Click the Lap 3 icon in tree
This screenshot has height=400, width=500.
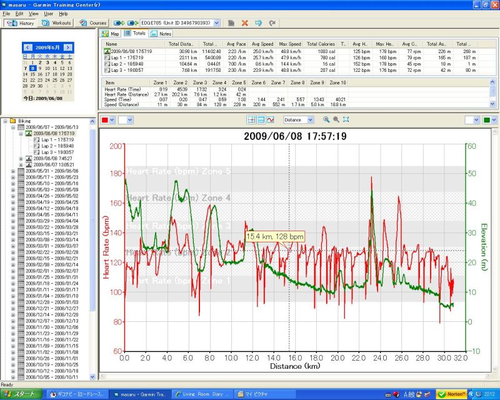pos(36,152)
